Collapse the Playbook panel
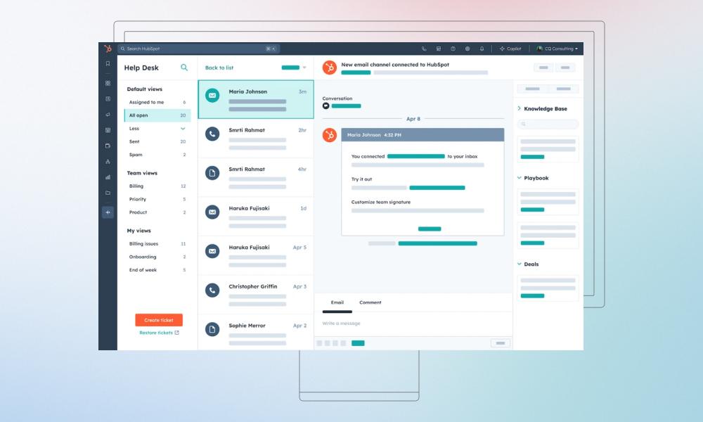703x422 pixels. coord(519,178)
